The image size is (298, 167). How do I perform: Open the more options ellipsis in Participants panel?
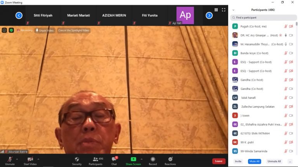point(290,161)
